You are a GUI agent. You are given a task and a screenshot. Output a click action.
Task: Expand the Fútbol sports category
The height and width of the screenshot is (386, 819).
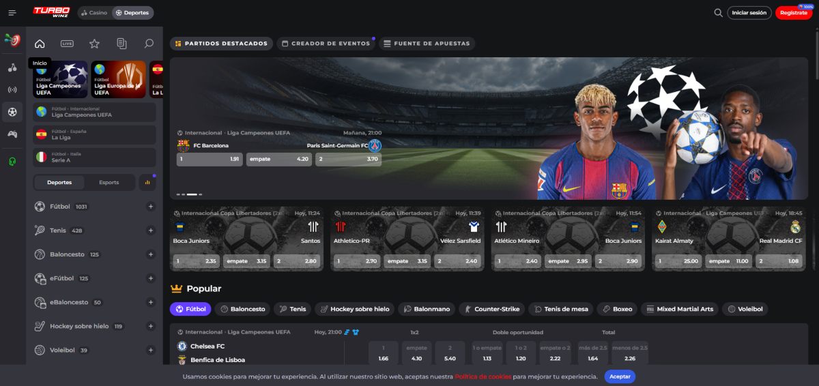pos(151,207)
